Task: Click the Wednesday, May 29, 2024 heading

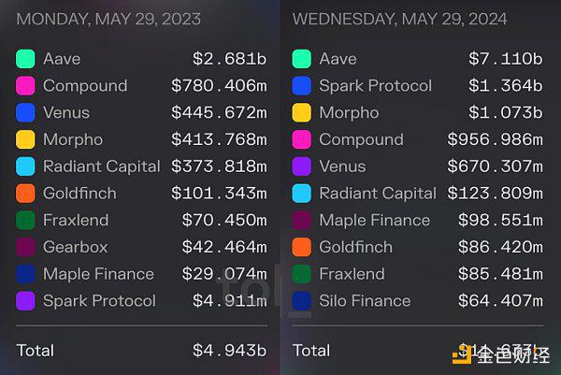Action: [x=399, y=19]
